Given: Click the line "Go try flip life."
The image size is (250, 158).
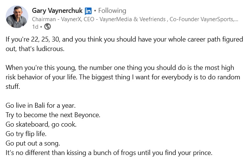Looking at the screenshot, I should [x=26, y=134].
